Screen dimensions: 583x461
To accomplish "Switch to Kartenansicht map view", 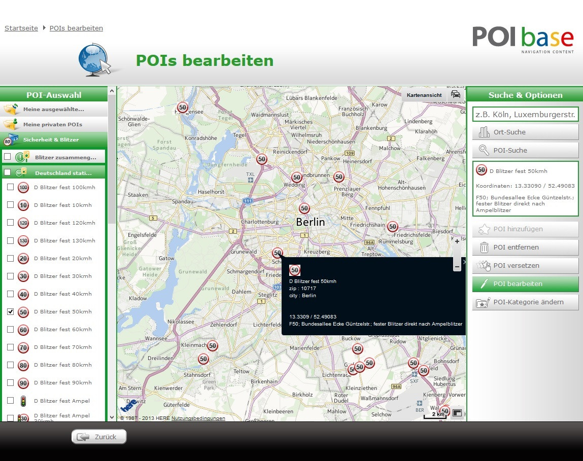I will click(424, 95).
